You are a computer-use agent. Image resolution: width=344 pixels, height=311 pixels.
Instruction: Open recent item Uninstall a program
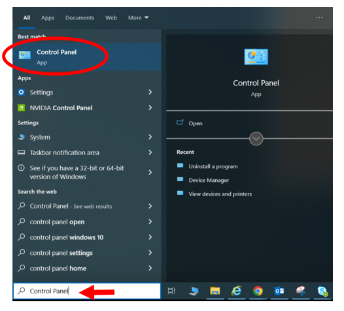[x=213, y=166]
